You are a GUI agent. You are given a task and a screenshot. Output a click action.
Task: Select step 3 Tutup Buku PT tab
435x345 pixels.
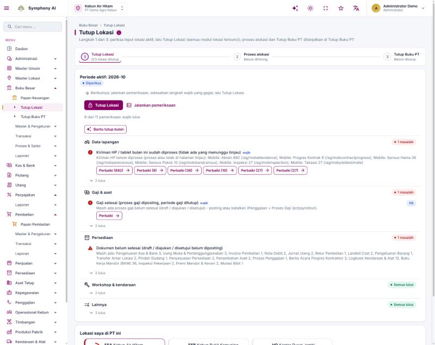click(x=402, y=57)
